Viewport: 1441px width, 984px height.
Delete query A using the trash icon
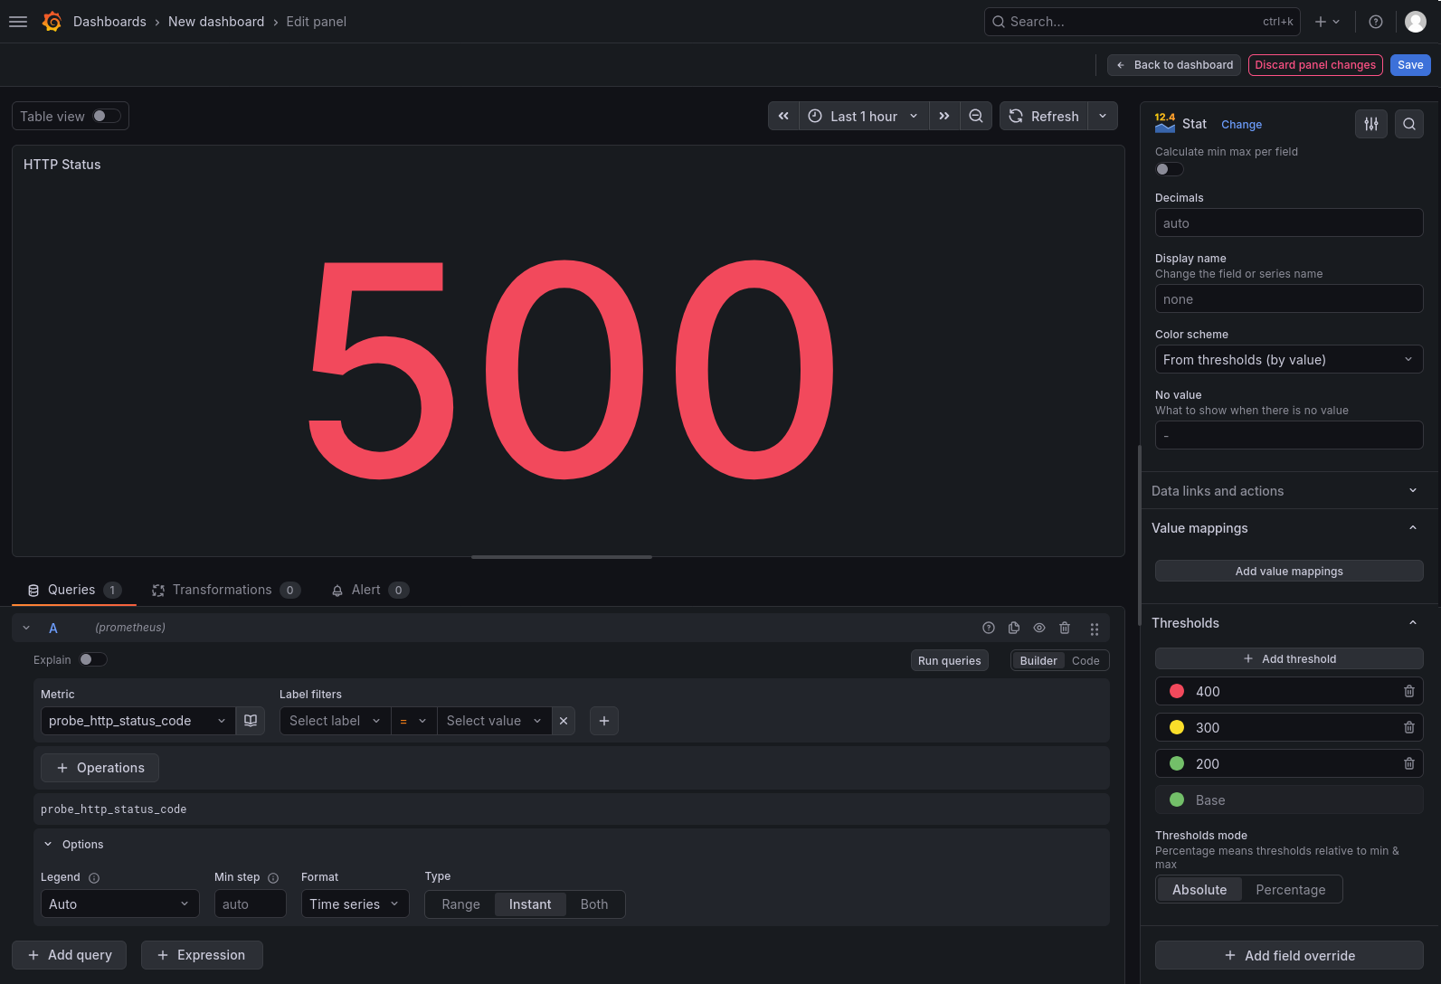(1065, 628)
